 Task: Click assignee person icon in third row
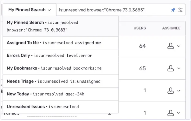pyautogui.click(x=170, y=91)
